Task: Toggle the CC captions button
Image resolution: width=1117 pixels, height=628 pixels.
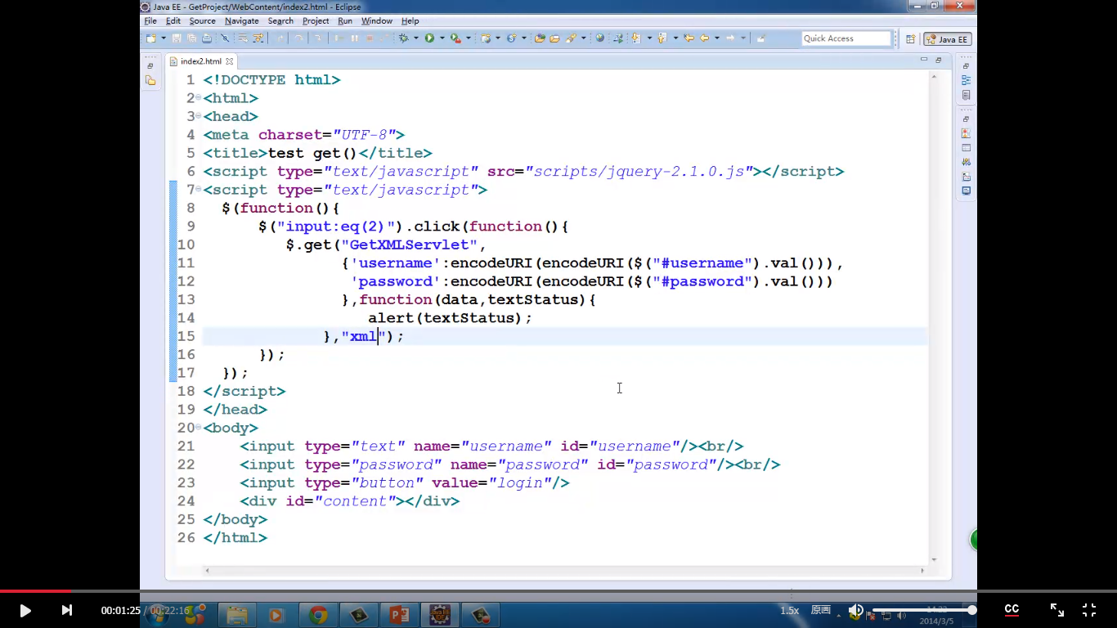Action: (1012, 610)
